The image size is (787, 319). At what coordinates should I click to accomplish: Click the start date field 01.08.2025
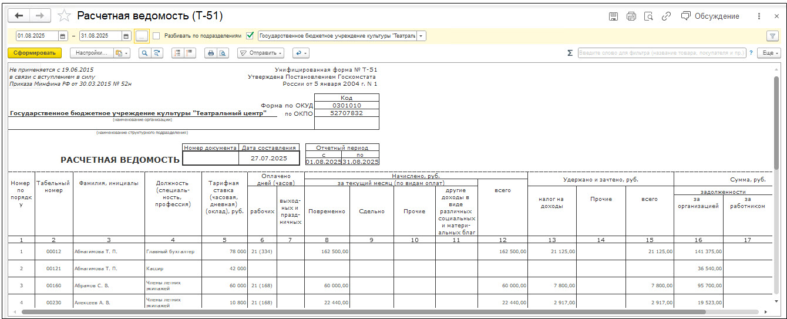tap(38, 36)
